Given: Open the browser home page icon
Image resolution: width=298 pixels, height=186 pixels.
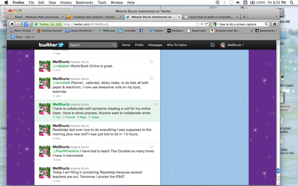Looking at the screenshot, I should click(274, 24).
